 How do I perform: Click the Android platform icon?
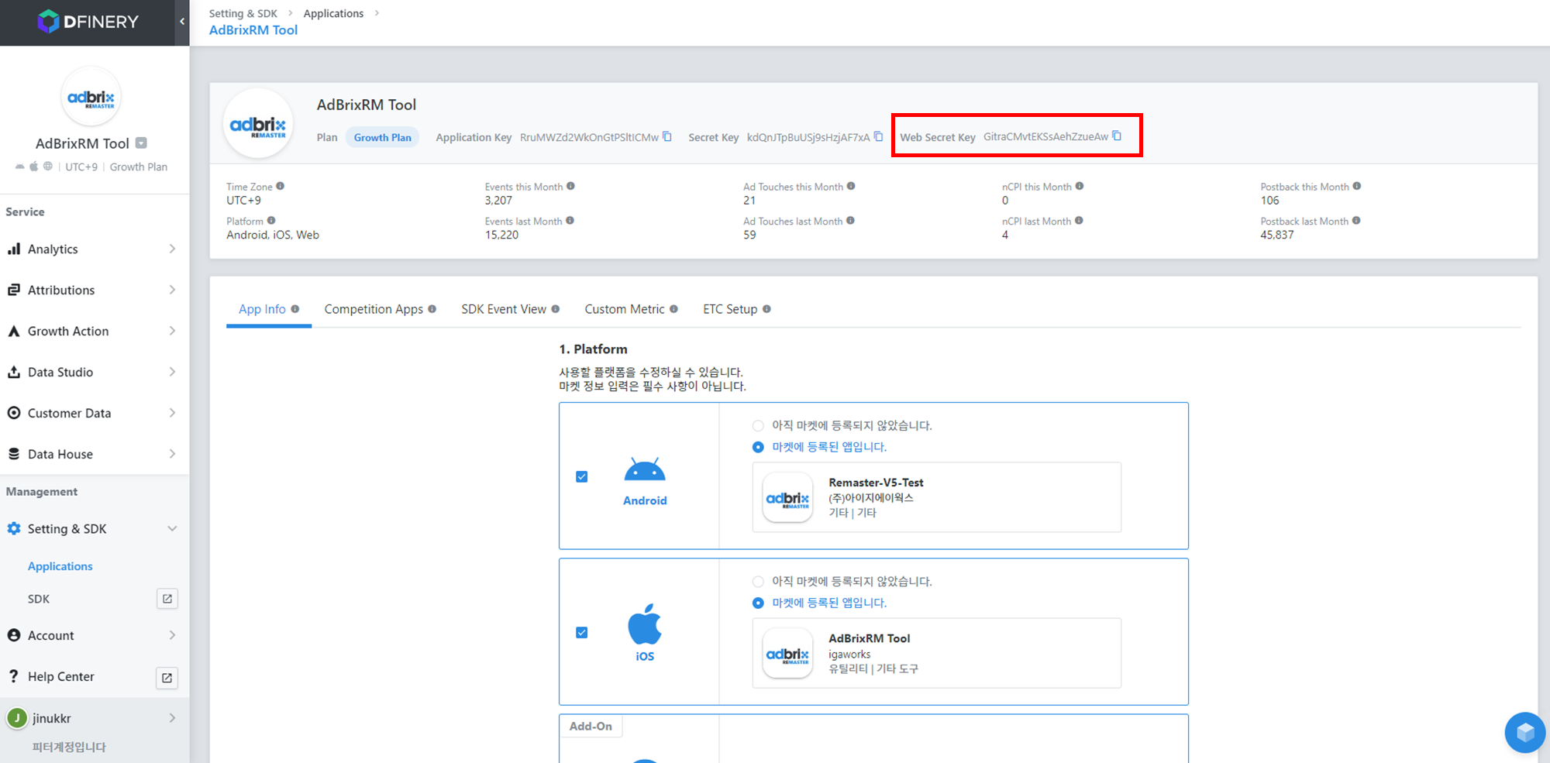click(x=645, y=469)
